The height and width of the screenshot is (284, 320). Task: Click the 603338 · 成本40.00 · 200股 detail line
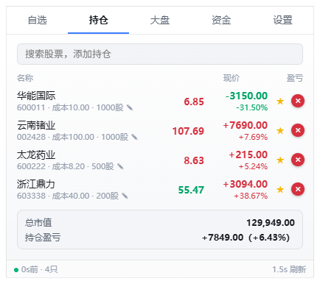click(x=68, y=196)
